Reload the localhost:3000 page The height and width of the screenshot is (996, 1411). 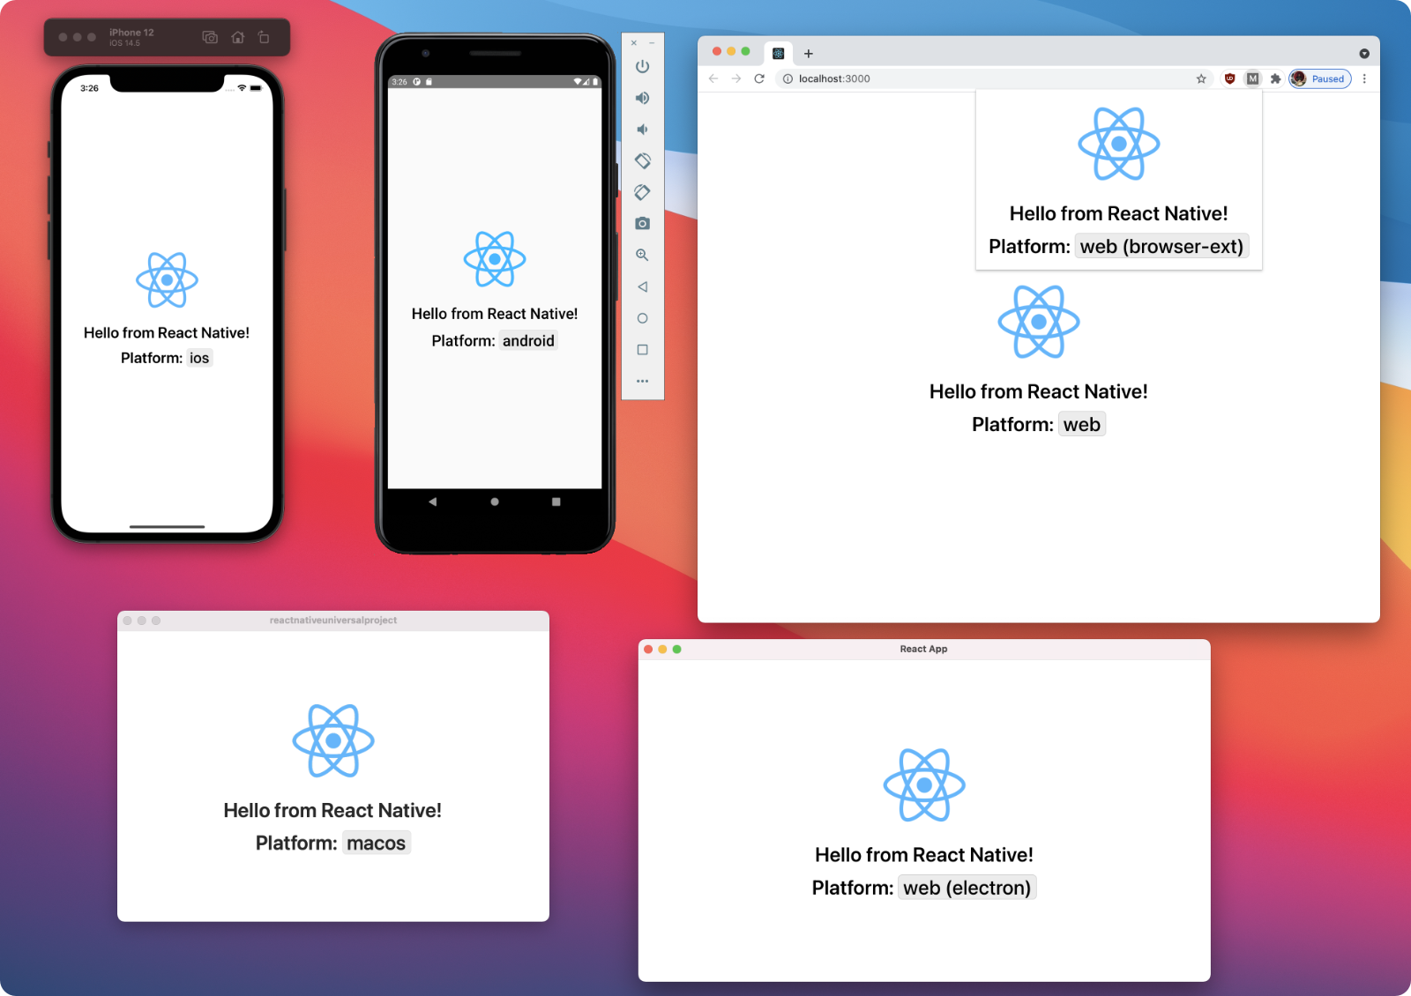click(x=759, y=78)
